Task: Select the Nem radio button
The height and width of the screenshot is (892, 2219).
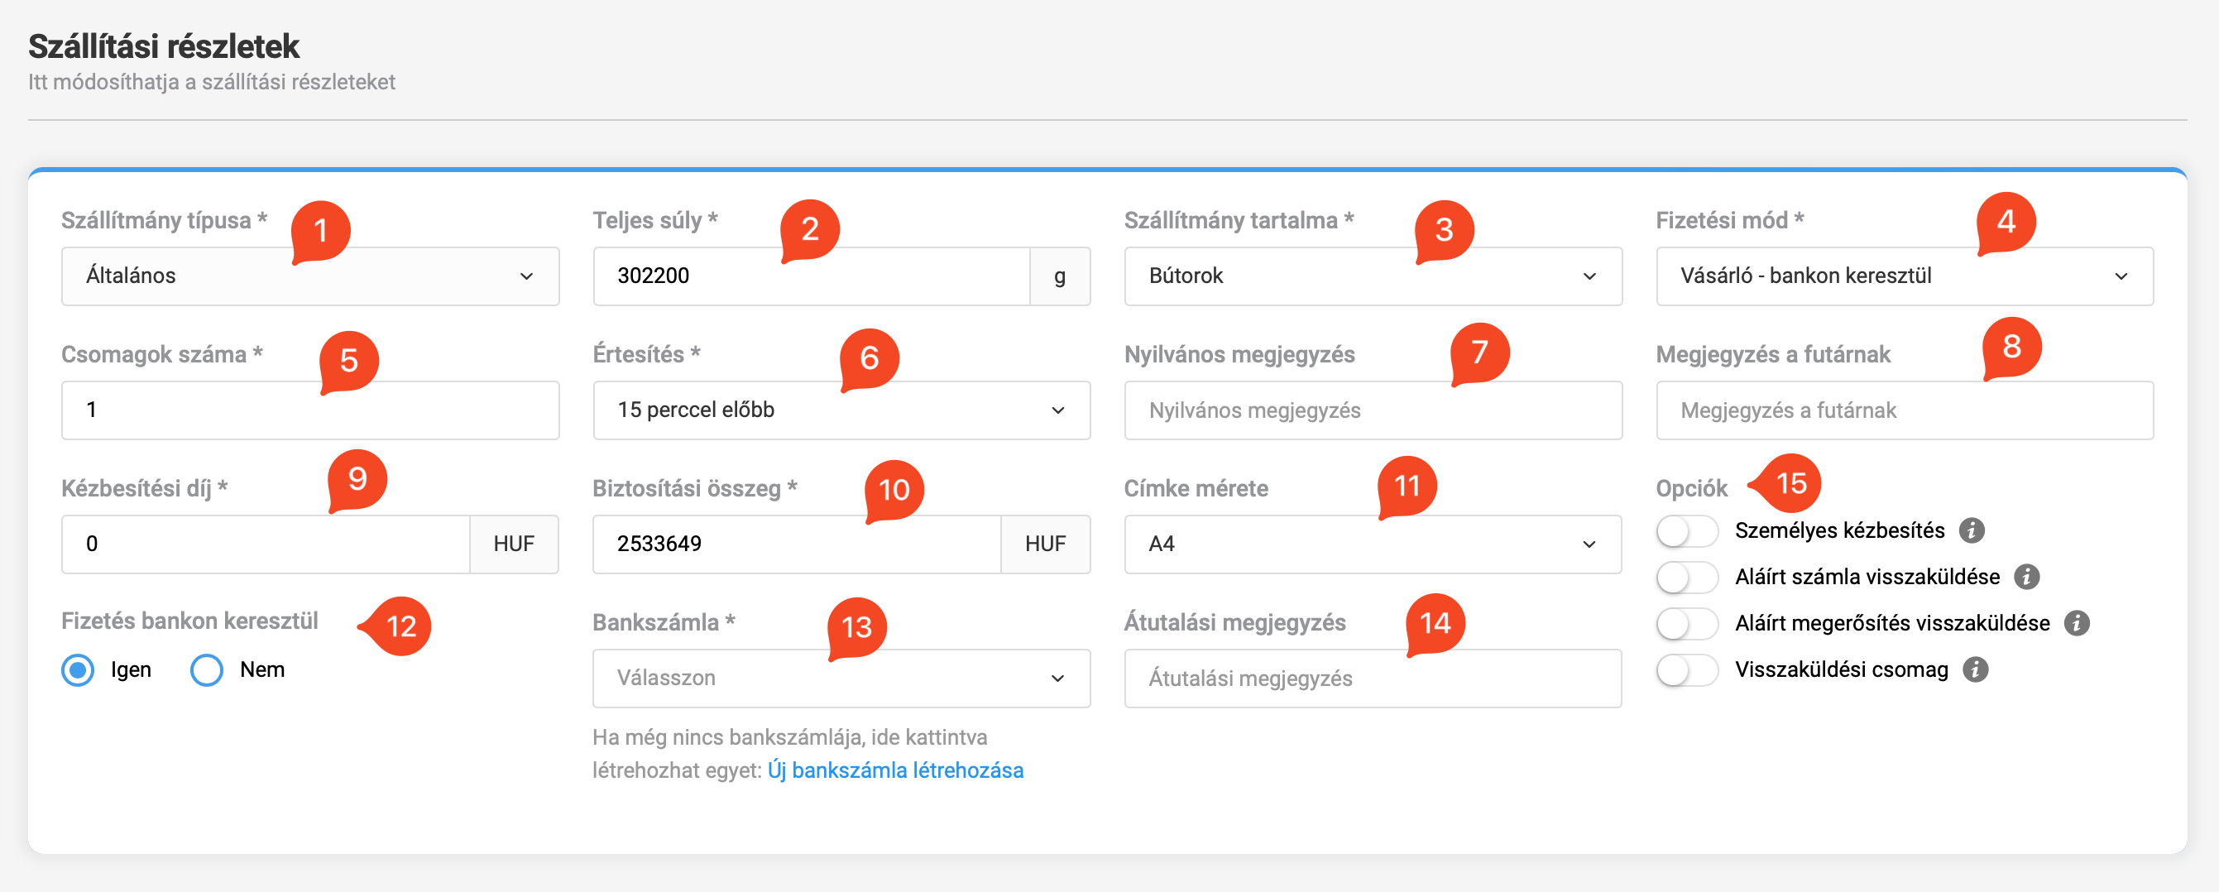Action: pos(207,669)
